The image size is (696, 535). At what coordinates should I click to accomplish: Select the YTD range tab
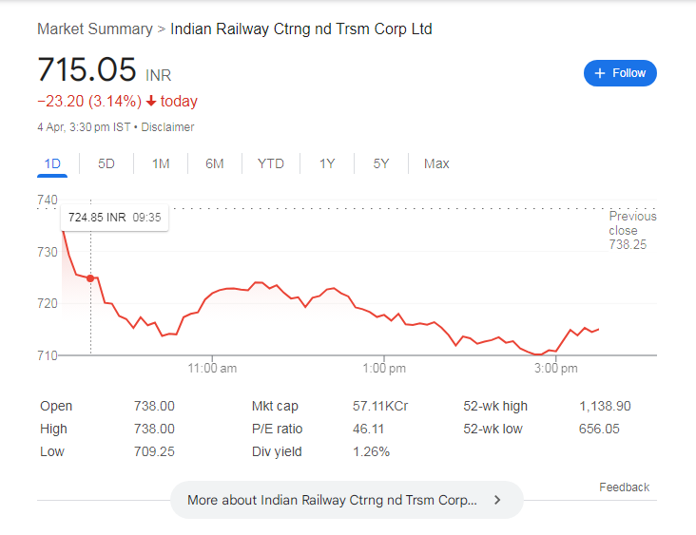click(x=271, y=163)
